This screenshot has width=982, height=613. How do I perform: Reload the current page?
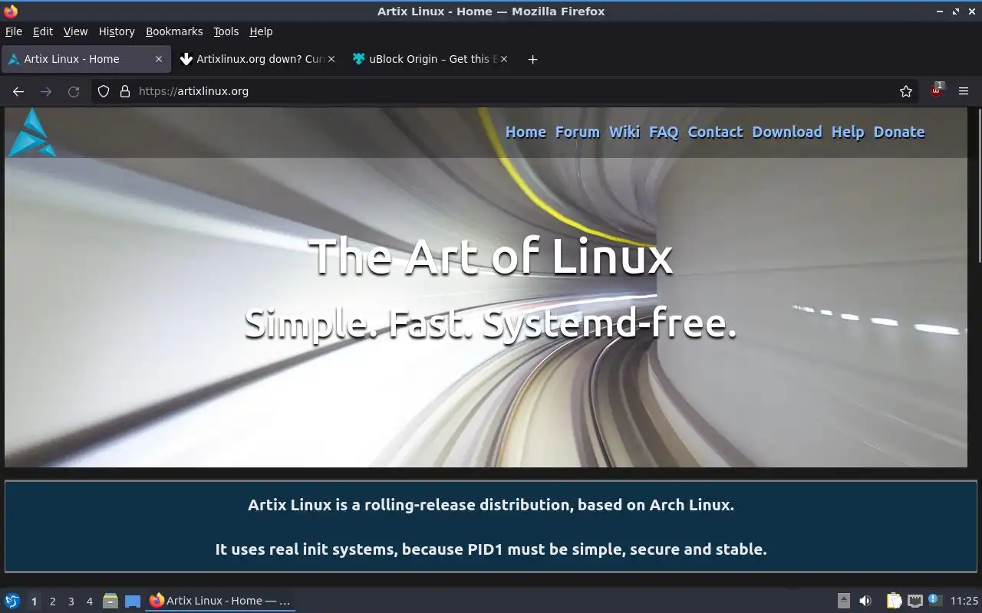click(x=74, y=91)
